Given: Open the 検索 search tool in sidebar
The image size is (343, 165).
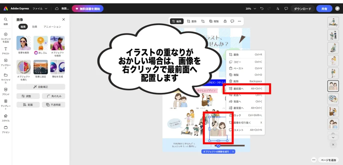Looking at the screenshot, I should [x=6, y=21].
